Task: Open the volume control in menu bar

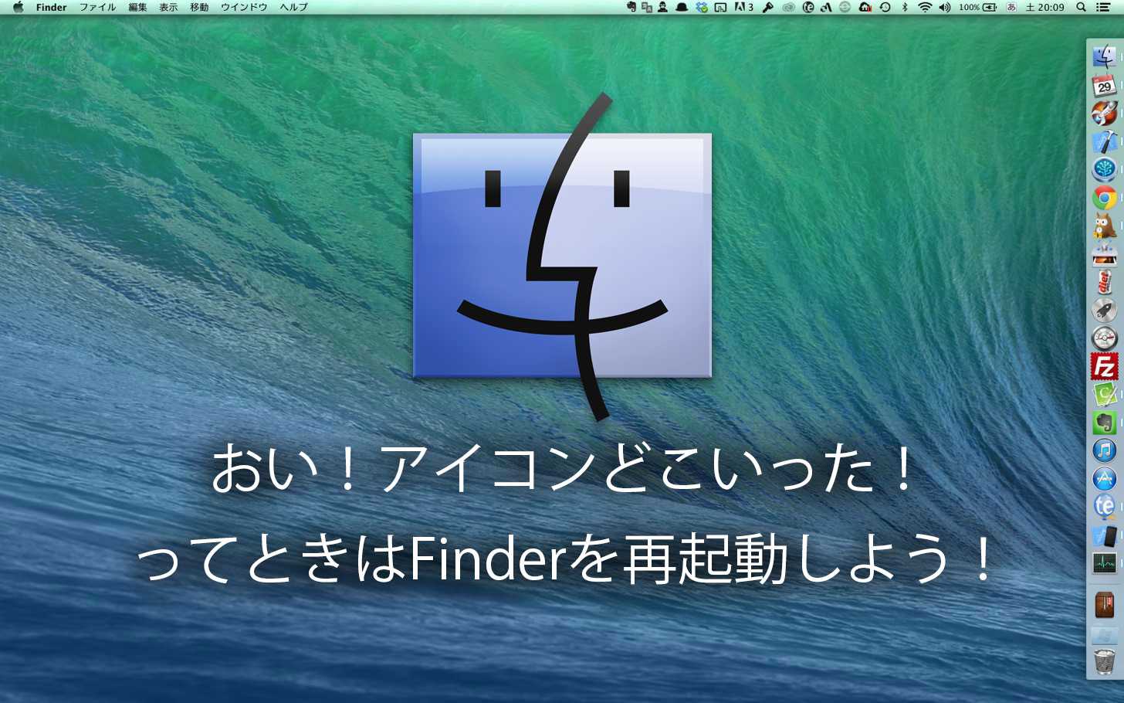Action: 944,7
